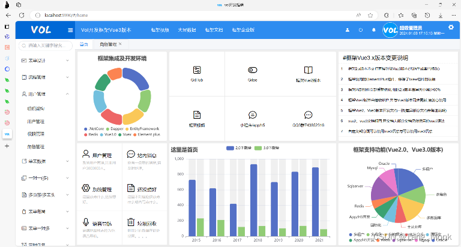Click the browser address bar localhost URL
The width and height of the screenshot is (461, 247).
(x=66, y=15)
